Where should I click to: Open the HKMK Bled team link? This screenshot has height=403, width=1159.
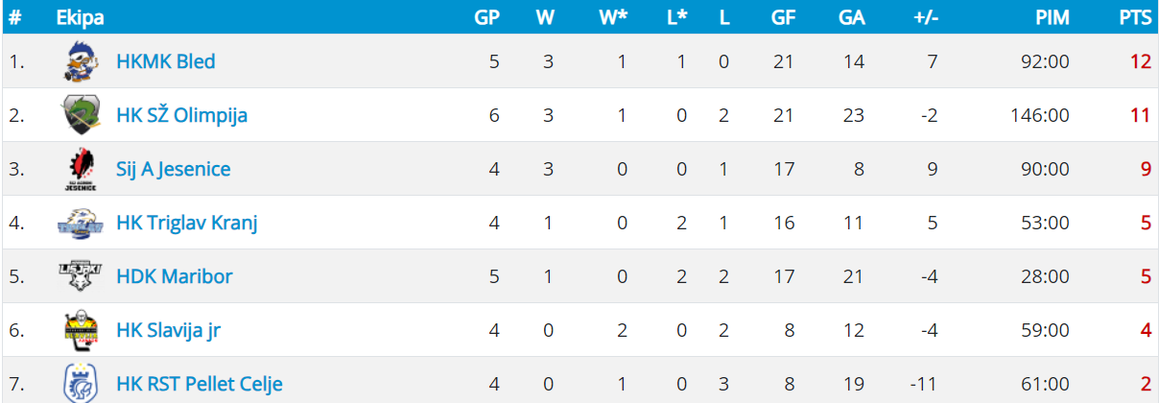coord(165,61)
